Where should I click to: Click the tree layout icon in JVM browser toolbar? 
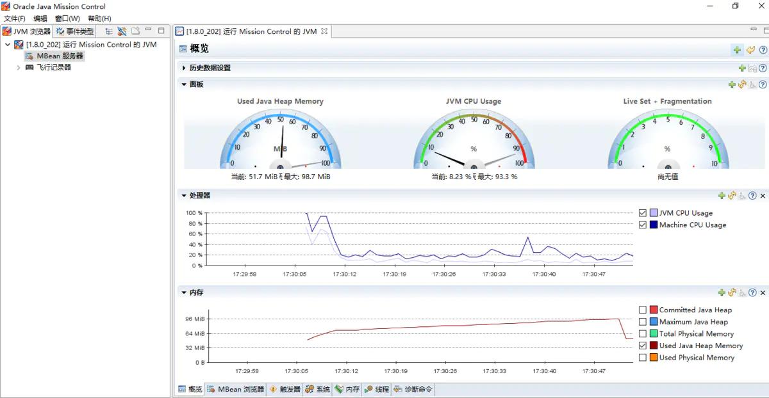109,31
